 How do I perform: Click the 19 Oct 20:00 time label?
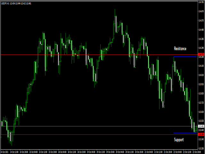110,152
